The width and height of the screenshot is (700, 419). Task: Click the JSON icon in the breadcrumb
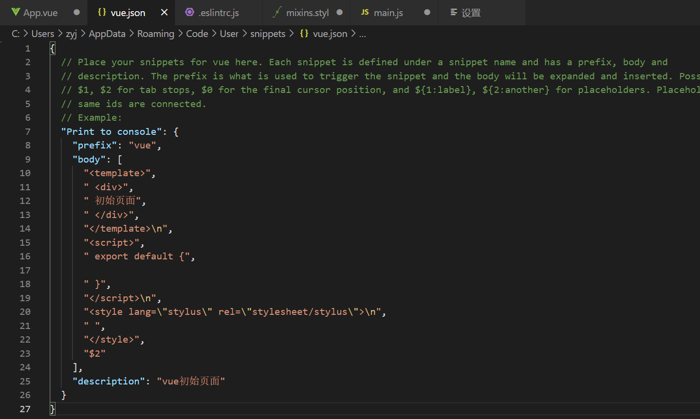pos(304,34)
